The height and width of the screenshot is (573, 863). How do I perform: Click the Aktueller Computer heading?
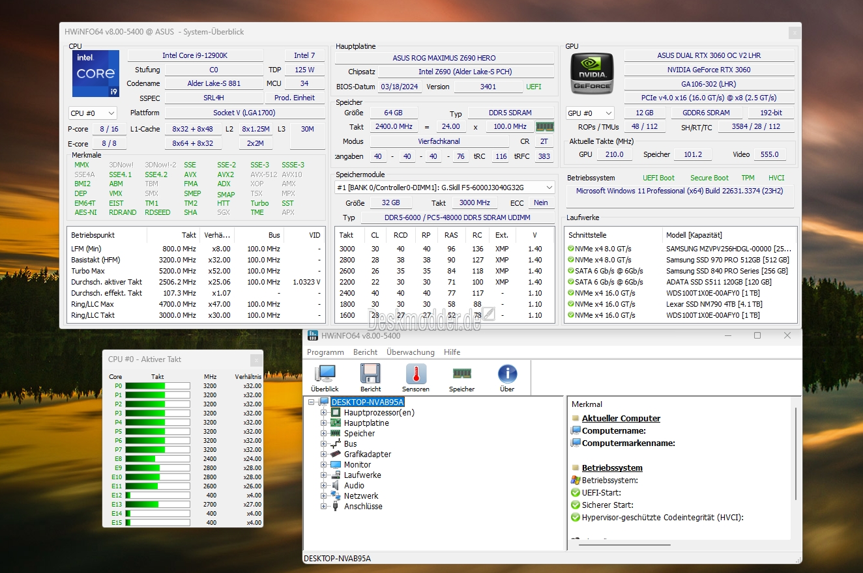coord(621,419)
